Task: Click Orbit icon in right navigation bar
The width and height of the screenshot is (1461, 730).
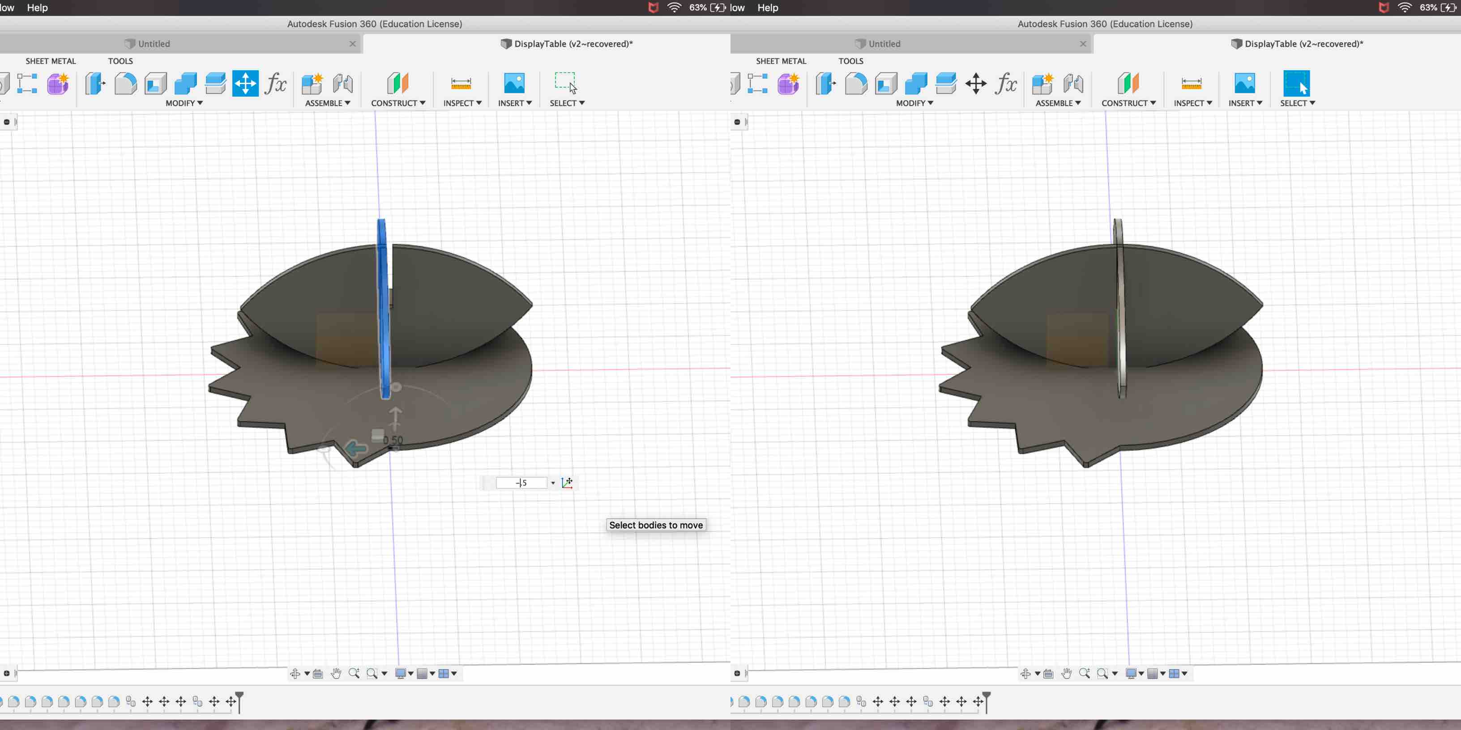Action: click(x=1025, y=673)
